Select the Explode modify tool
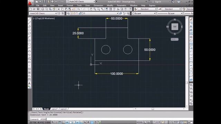Image resolution: width=221 pixels, height=124 pixels. 191,80
